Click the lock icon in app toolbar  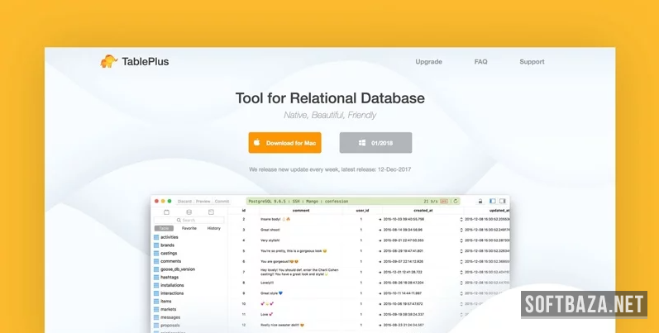479,201
